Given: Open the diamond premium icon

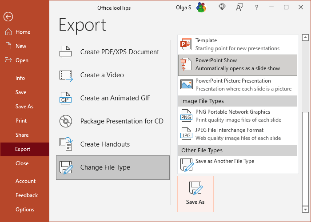Looking at the screenshot, I should [x=222, y=7].
